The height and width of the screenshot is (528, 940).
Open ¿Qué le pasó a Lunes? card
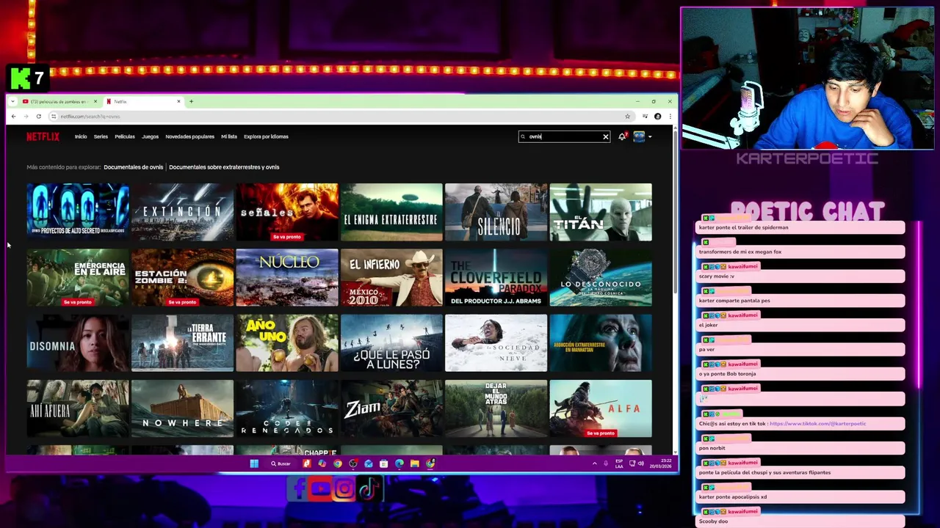coord(391,342)
